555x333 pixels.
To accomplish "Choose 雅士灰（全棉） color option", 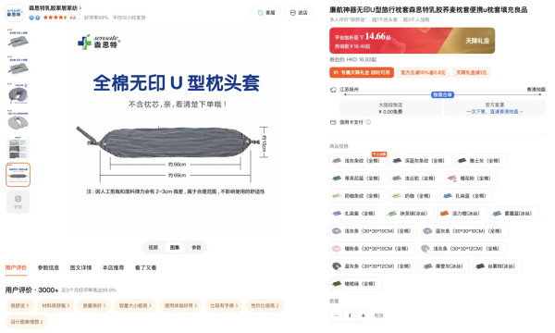I will 480,161.
